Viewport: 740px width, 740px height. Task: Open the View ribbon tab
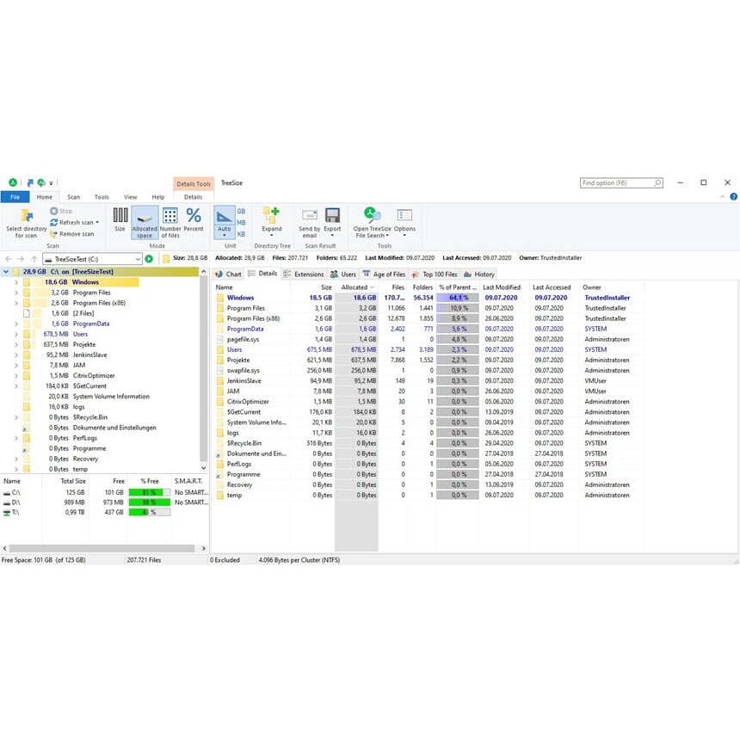click(130, 197)
